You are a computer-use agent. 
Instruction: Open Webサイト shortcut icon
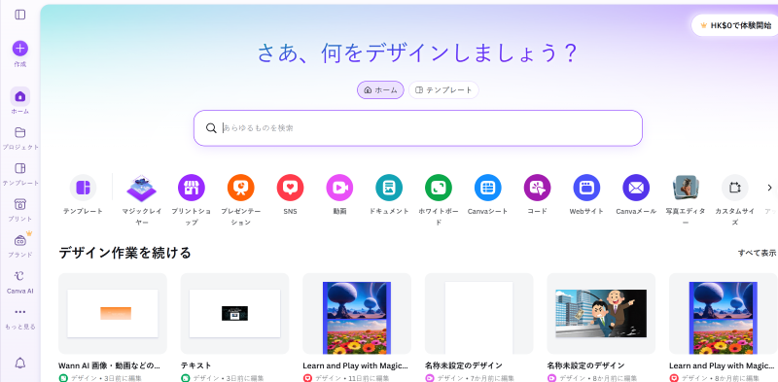pyautogui.click(x=586, y=188)
